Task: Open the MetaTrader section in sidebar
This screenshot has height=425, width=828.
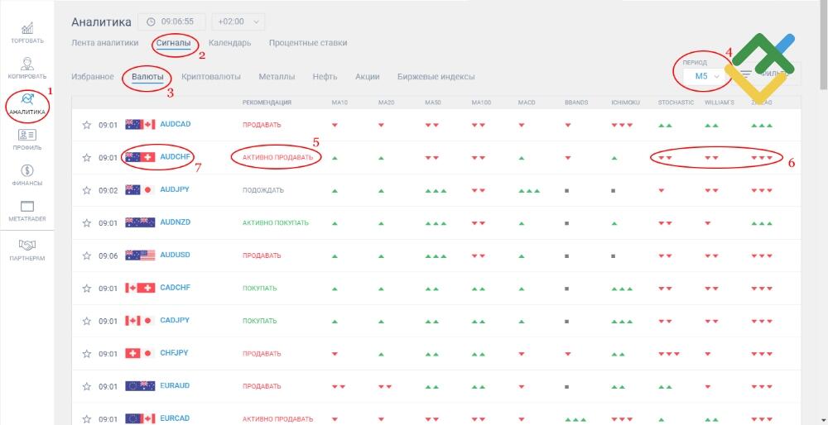Action: tap(27, 211)
